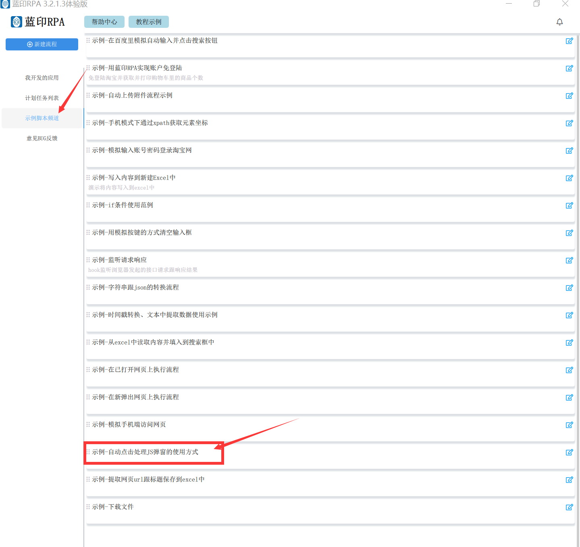Open 示例-用模拟按键的方式清空输入框 entry
Screen dimensions: 580x547
[x=142, y=232]
